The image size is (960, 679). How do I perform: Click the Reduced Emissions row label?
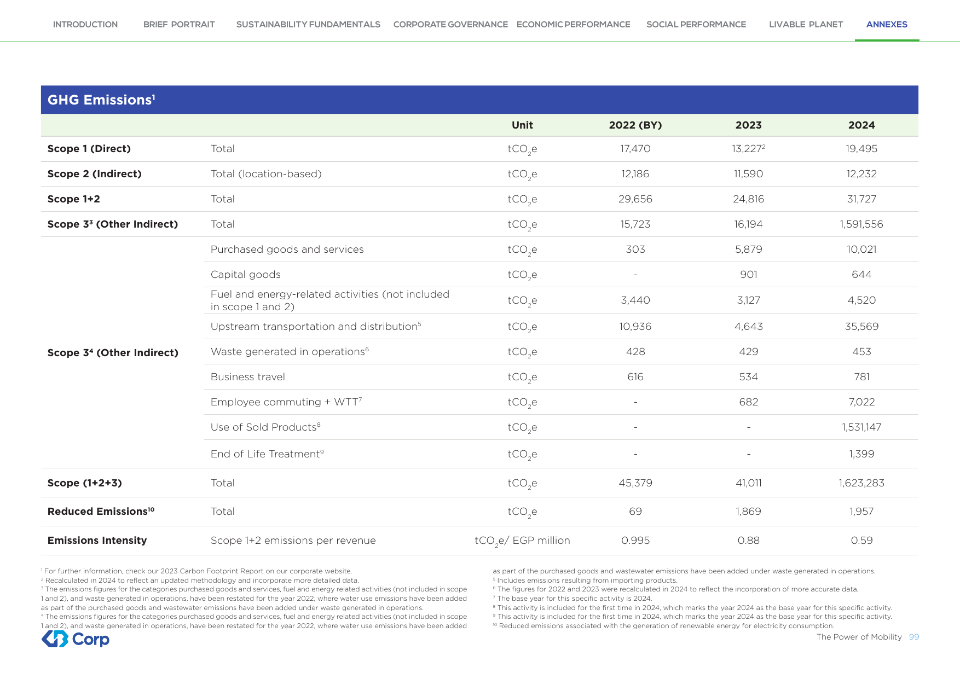tap(101, 512)
